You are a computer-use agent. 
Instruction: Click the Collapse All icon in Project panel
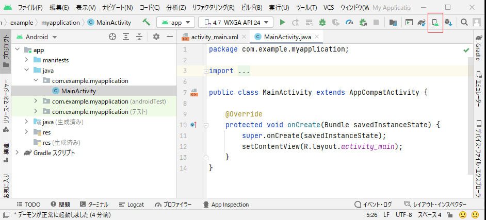click(x=139, y=37)
